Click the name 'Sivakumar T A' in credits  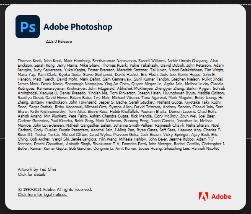tap(106, 144)
